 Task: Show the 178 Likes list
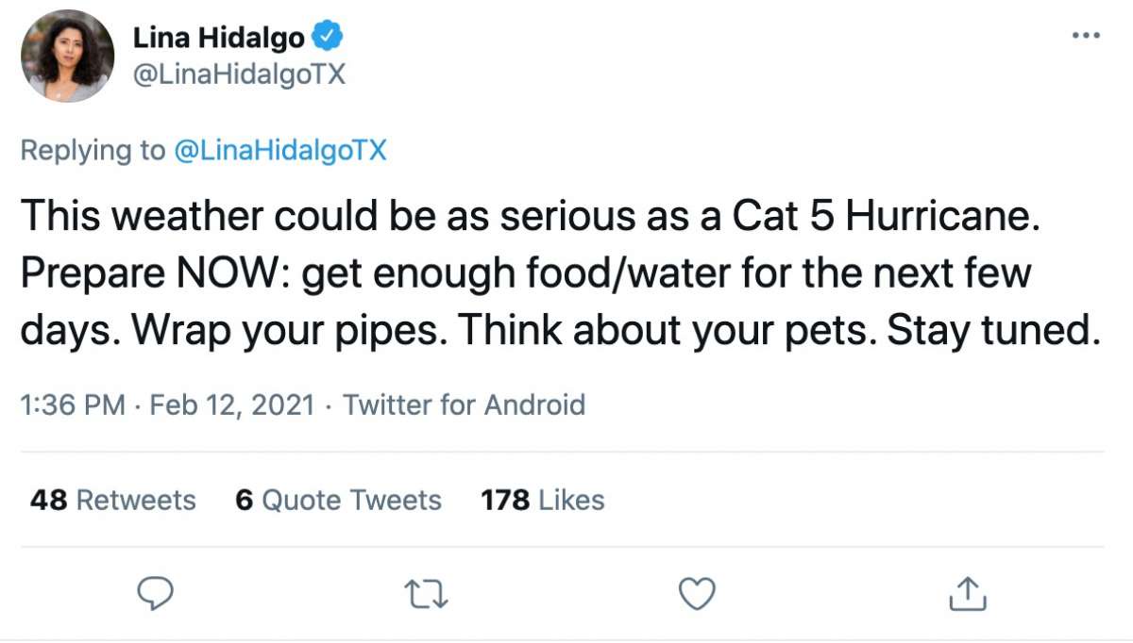542,500
